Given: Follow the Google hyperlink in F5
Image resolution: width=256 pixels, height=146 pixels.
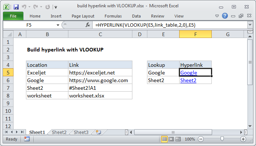Looking at the screenshot, I should pos(189,73).
